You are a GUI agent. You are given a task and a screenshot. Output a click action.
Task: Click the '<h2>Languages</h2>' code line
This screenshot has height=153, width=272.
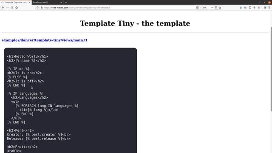(29, 97)
